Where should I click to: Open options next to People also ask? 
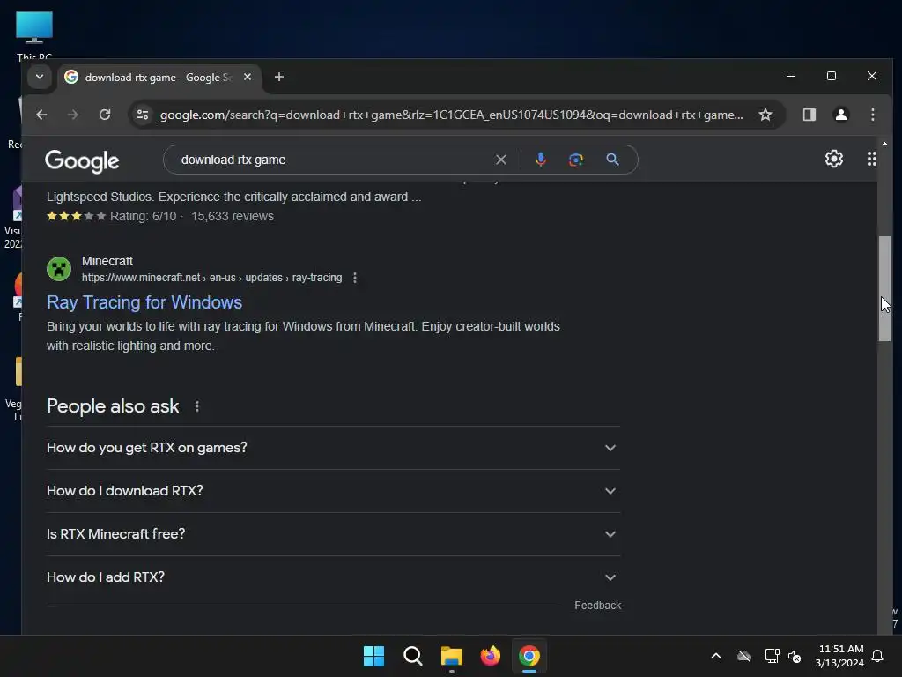(197, 406)
